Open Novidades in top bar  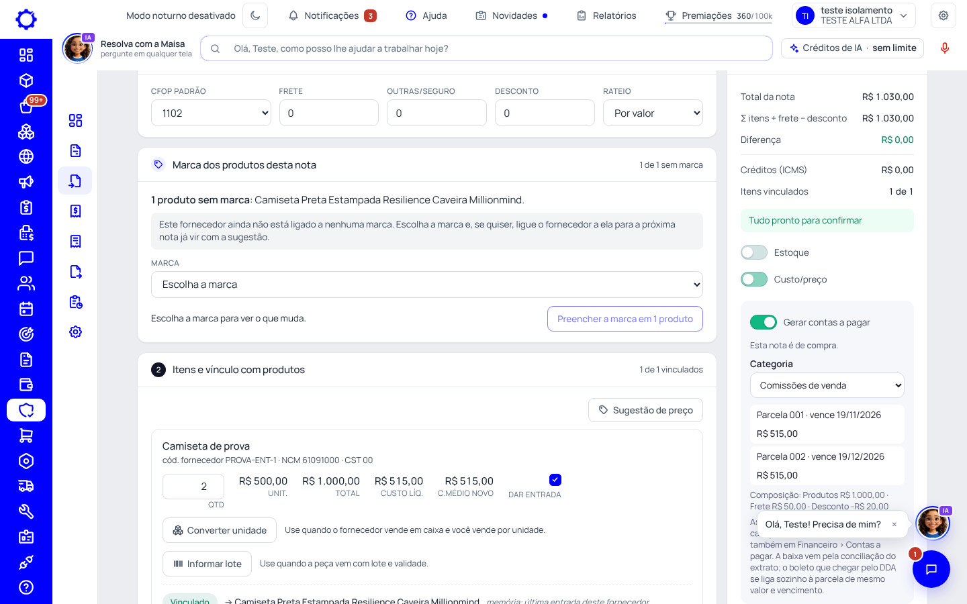pos(512,15)
